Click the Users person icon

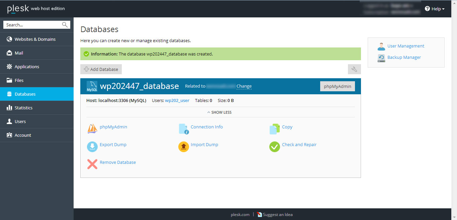click(9, 121)
